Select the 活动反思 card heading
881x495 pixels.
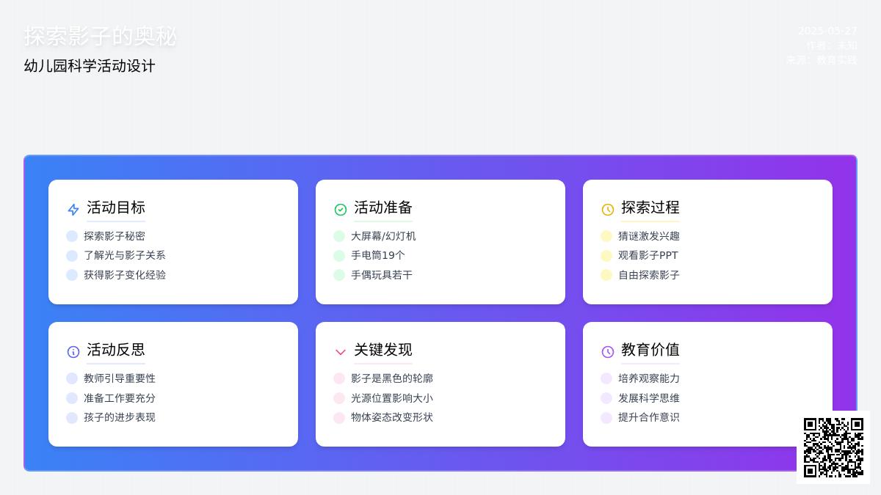(116, 350)
